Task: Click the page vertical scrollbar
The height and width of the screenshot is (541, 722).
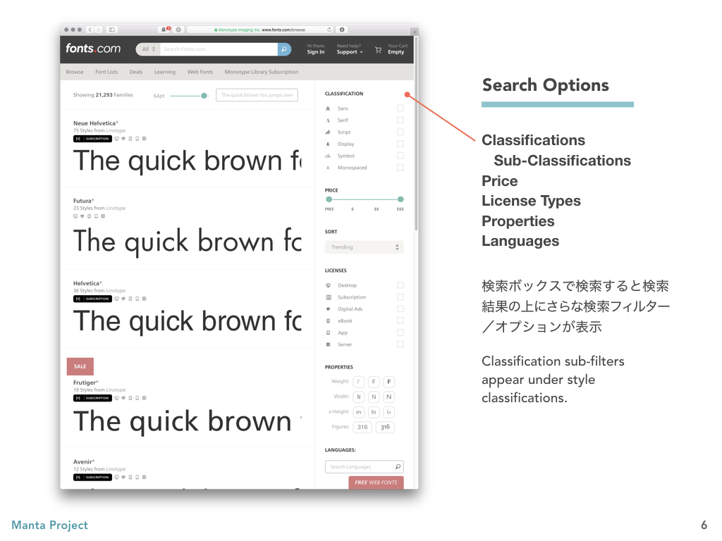Action: (416, 133)
